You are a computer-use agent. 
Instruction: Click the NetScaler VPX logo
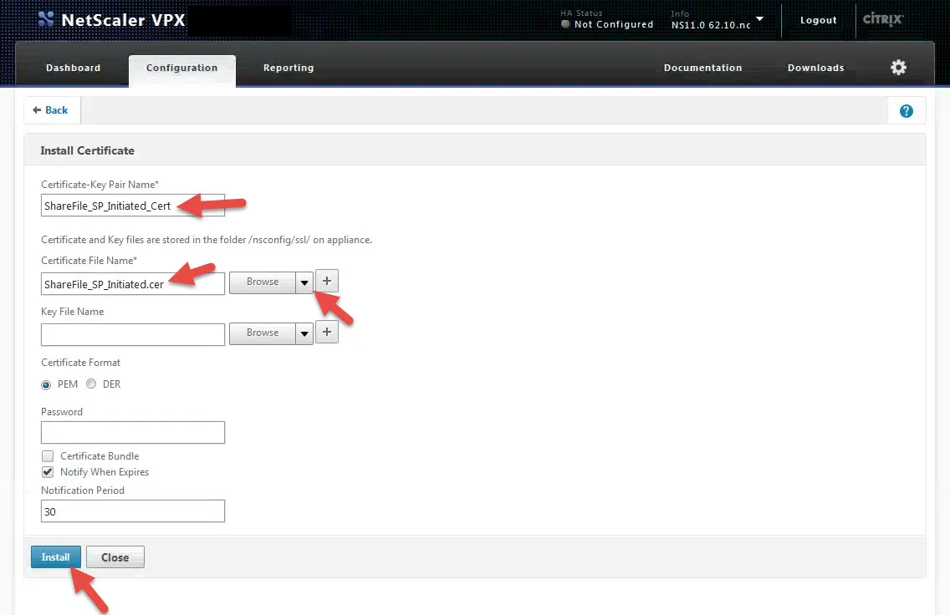[111, 20]
